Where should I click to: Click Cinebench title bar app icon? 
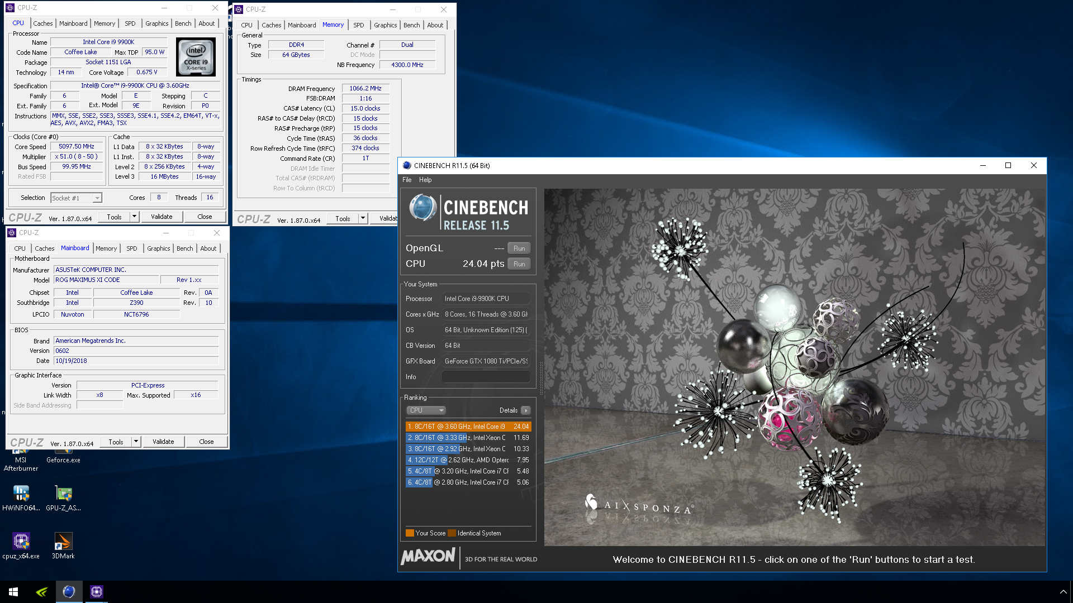coord(407,165)
